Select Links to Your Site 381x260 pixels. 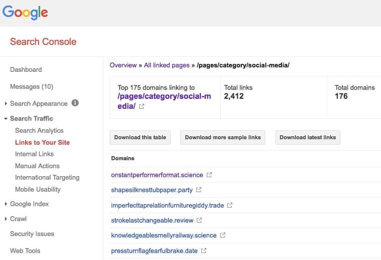pyautogui.click(x=43, y=142)
